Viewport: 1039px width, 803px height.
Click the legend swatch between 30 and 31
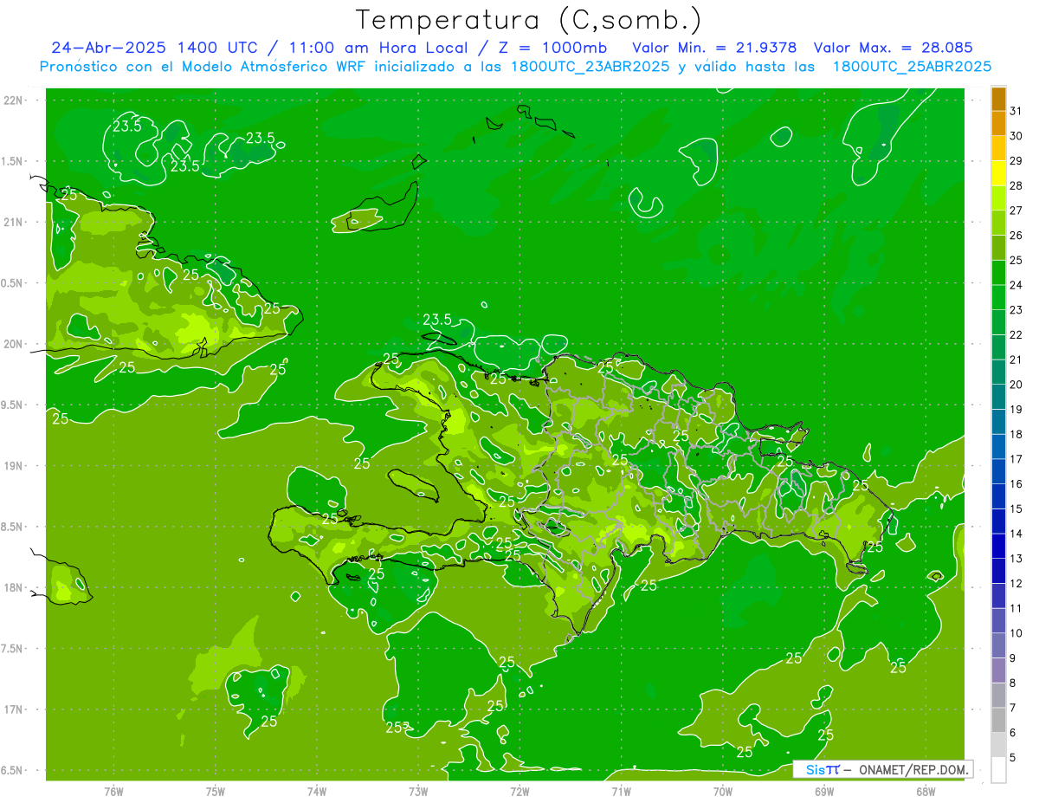pyautogui.click(x=998, y=123)
